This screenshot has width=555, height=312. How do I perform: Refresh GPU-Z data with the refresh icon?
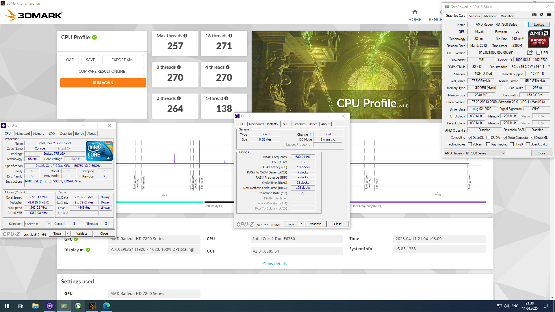coord(542,15)
